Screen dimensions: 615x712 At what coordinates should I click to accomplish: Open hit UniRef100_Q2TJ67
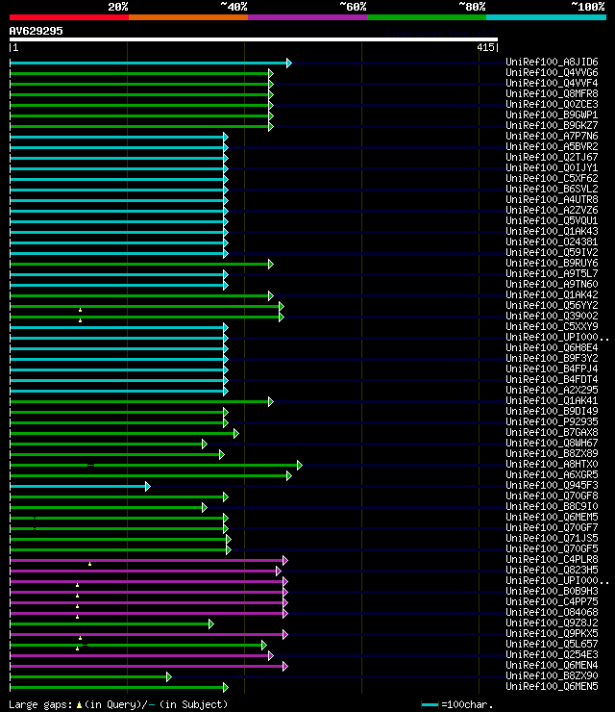coord(552,157)
